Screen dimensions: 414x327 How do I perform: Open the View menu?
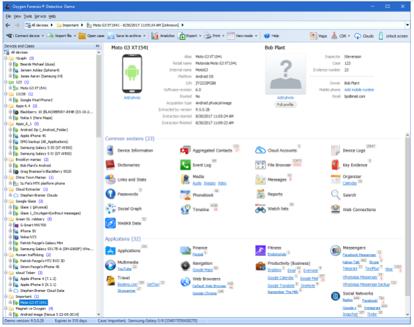point(17,17)
